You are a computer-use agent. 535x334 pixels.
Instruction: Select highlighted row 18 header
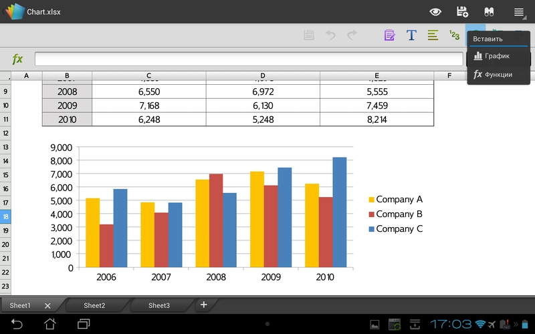point(5,216)
